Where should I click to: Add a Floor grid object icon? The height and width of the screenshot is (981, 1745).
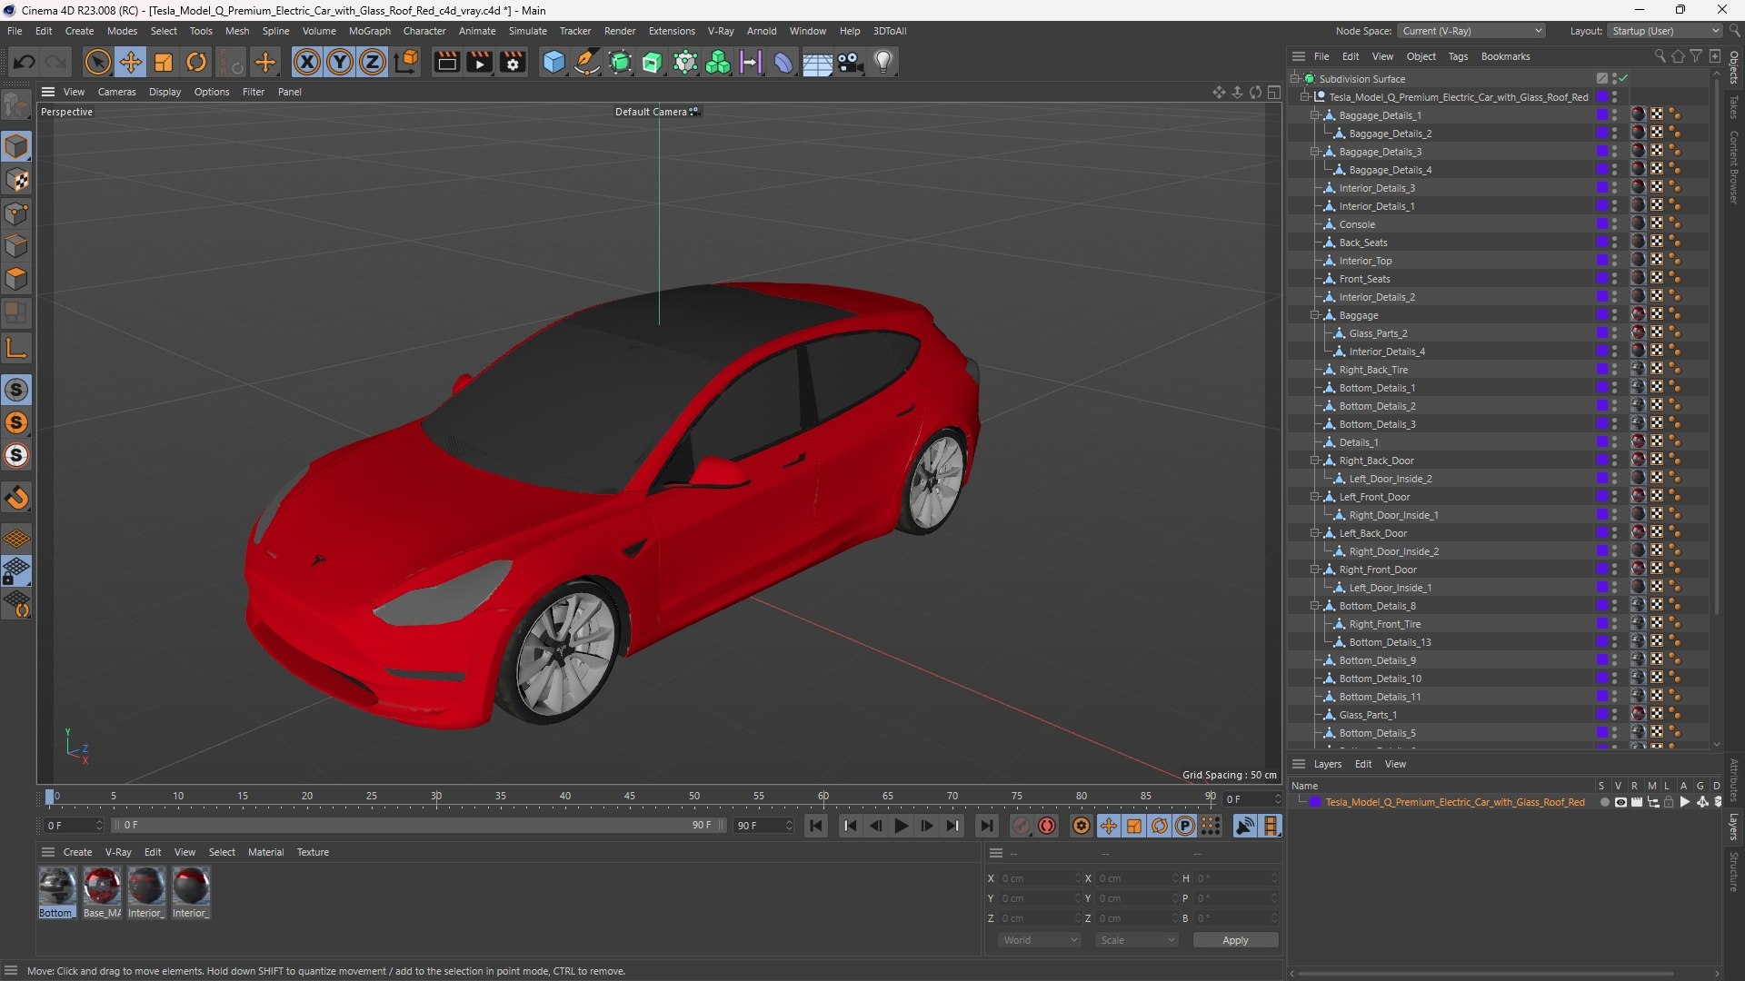click(x=816, y=62)
